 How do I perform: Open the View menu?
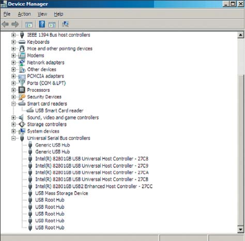pos(42,14)
